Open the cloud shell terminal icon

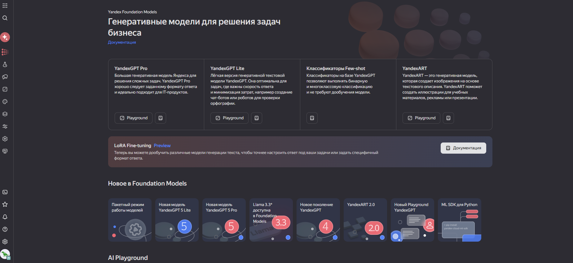(5, 192)
